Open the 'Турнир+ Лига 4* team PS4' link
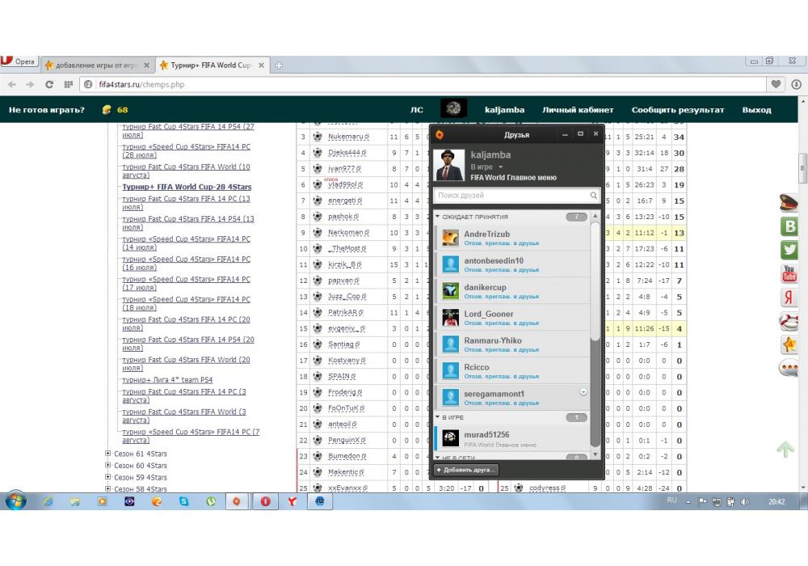 point(167,380)
